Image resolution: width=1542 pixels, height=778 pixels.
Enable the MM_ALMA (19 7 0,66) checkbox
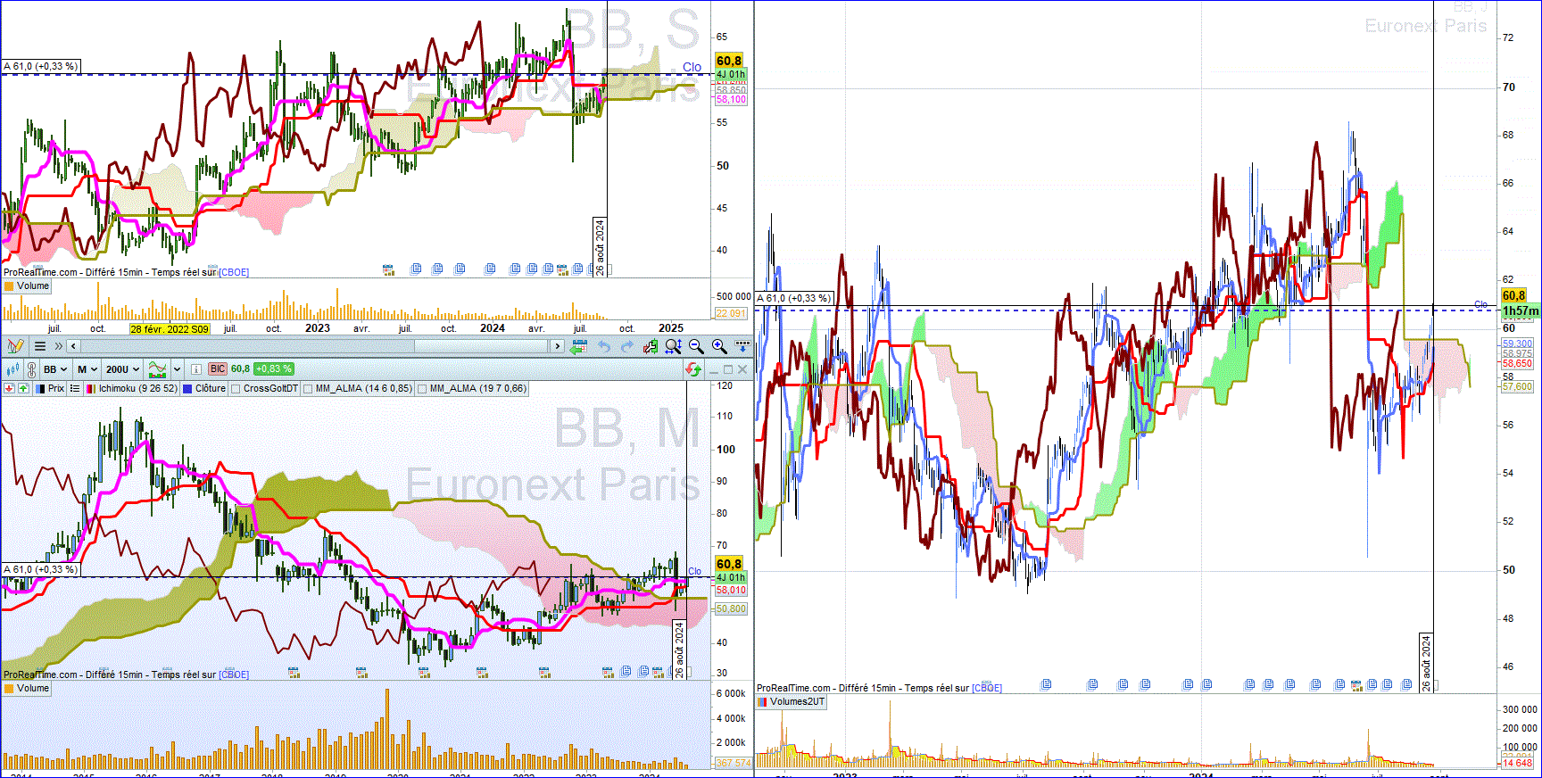[422, 389]
